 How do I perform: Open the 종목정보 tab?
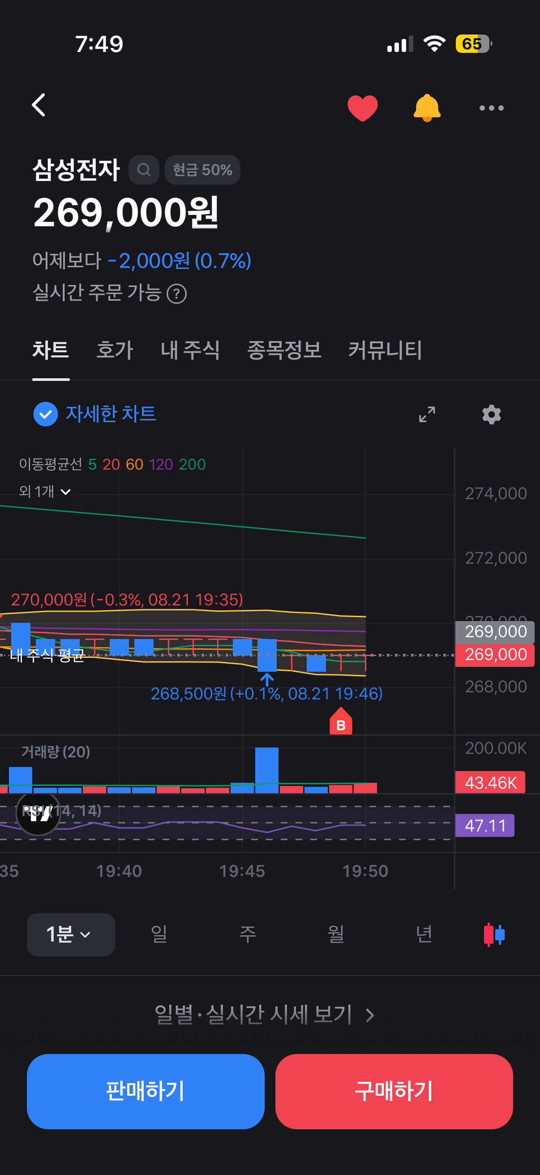284,350
